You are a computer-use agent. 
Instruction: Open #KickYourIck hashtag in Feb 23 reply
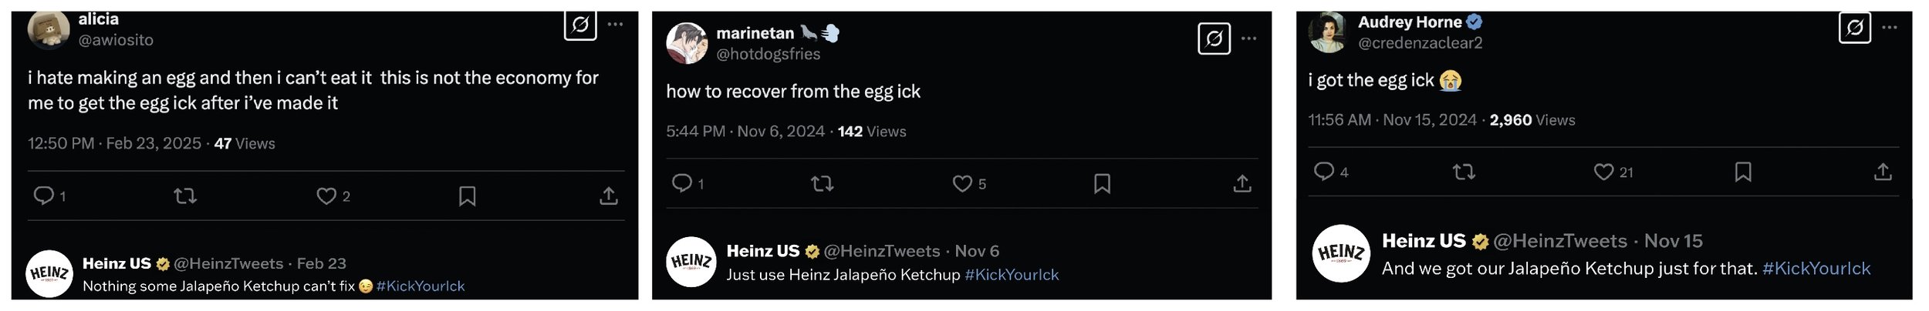[421, 286]
